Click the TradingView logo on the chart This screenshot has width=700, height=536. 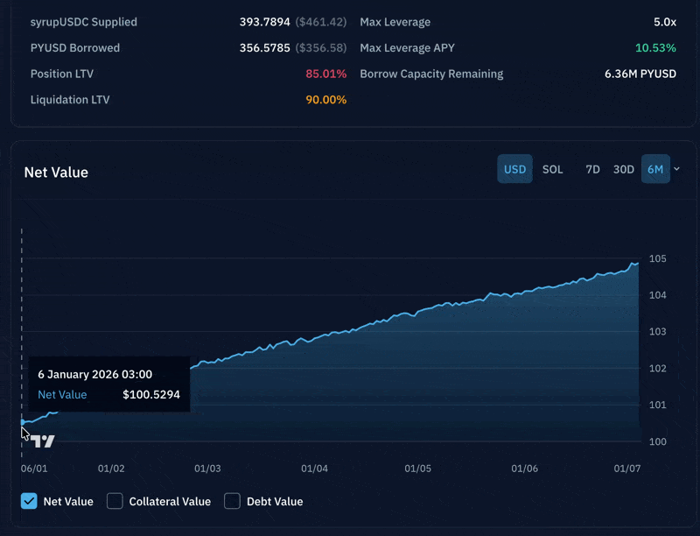[x=43, y=441]
